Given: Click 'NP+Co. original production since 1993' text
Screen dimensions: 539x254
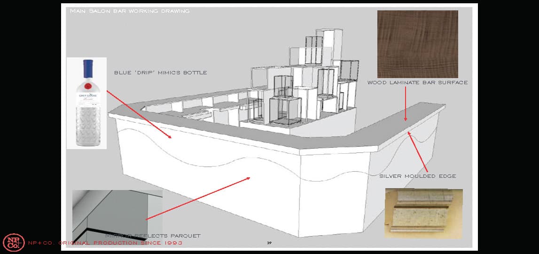Looking at the screenshot, I should pos(105,243).
